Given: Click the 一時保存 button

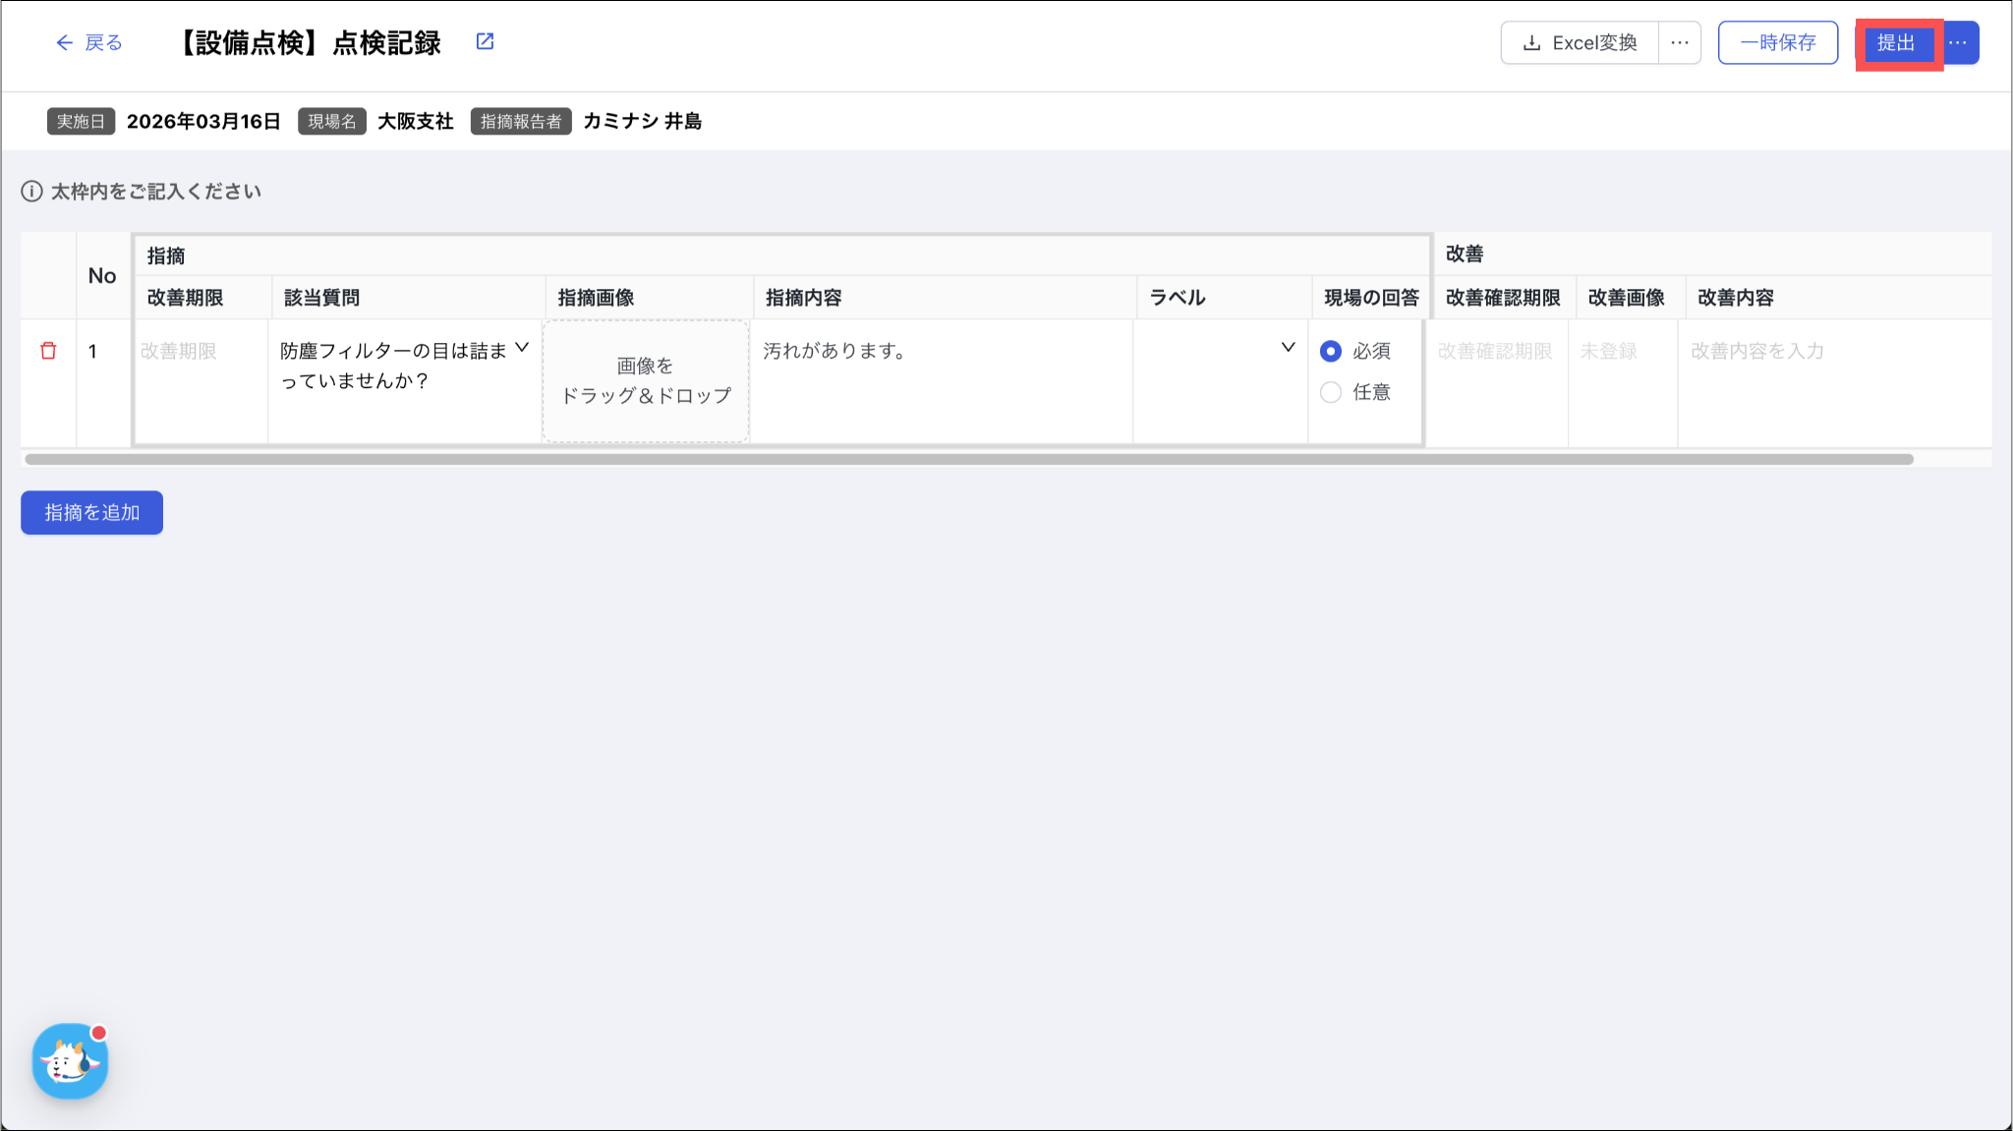Looking at the screenshot, I should click(1777, 43).
